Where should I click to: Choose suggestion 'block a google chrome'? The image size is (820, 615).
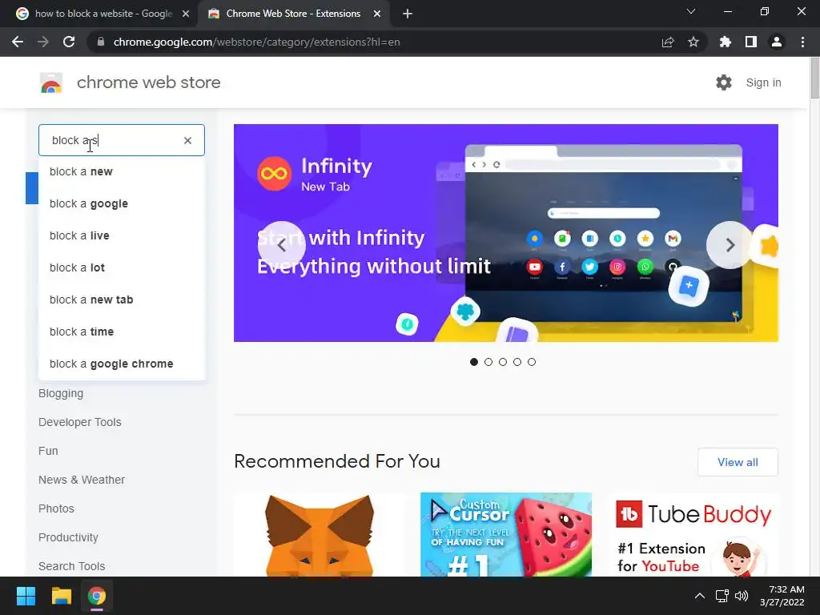[x=122, y=364]
